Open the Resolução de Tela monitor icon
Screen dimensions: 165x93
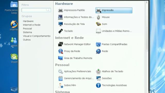pyautogui.click(x=61, y=24)
